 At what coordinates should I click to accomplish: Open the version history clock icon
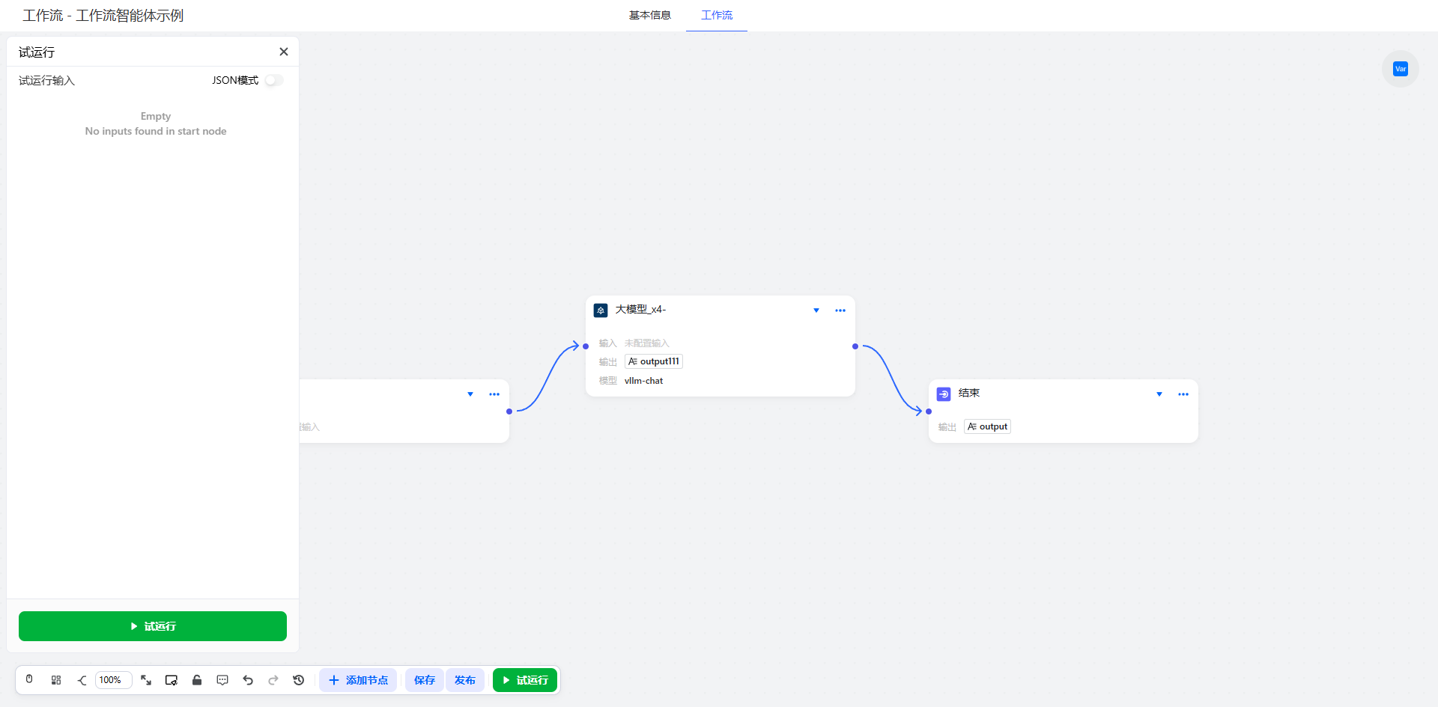click(299, 680)
